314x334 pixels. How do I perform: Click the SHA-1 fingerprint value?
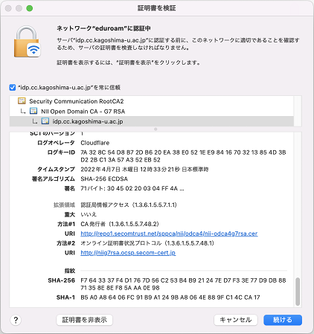pos(170,298)
